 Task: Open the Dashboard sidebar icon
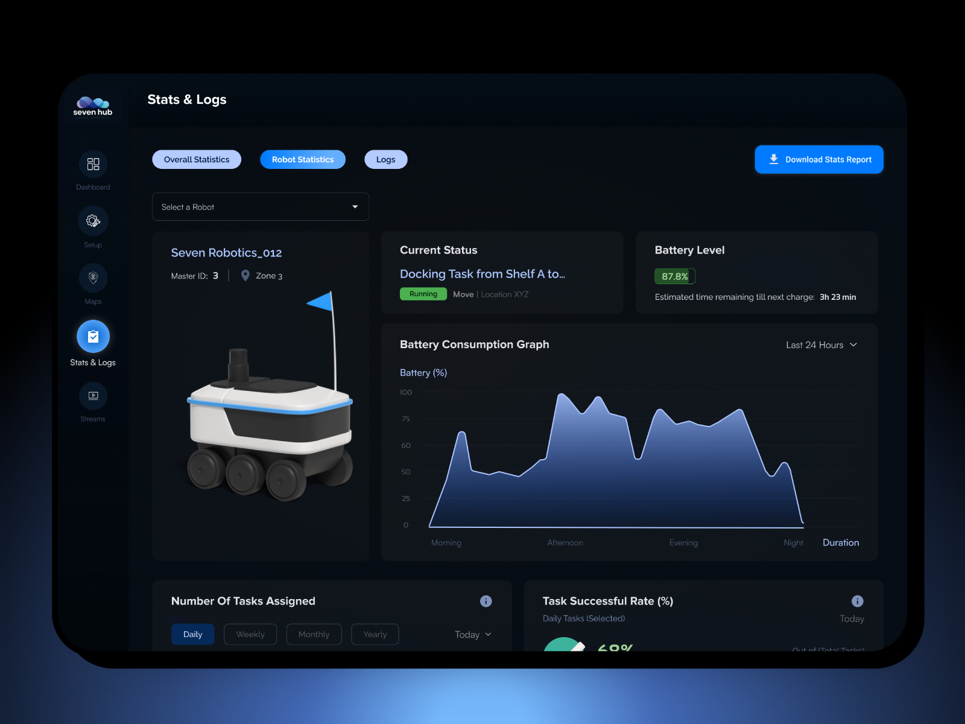[x=93, y=164]
